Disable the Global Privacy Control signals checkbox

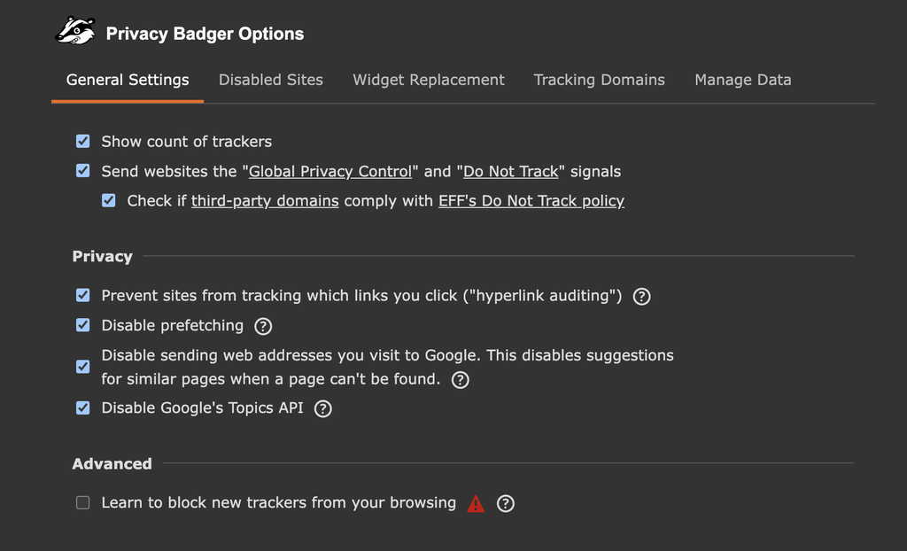point(82,170)
